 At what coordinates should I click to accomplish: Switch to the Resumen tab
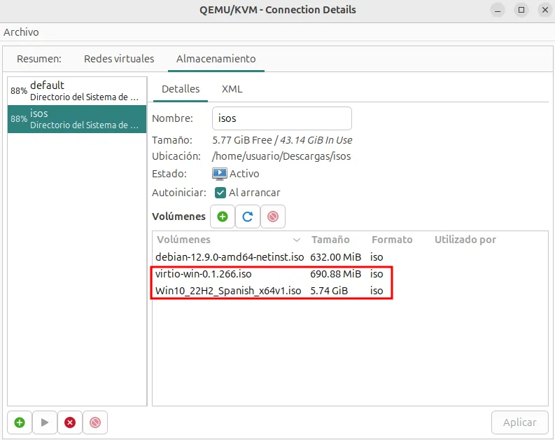[39, 59]
